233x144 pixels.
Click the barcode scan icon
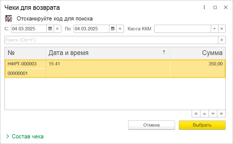click(9, 19)
